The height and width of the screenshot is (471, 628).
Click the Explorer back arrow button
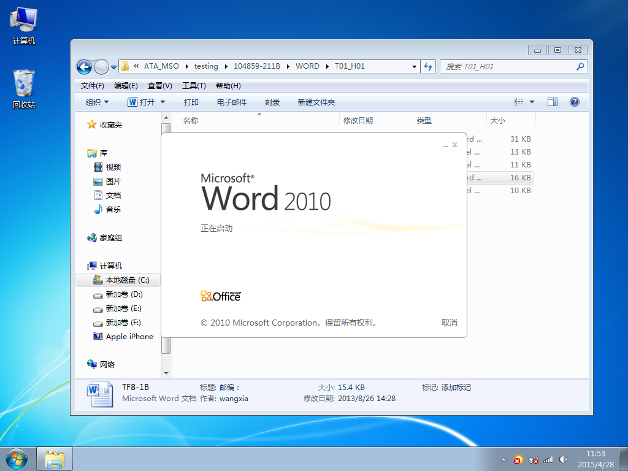pos(84,67)
